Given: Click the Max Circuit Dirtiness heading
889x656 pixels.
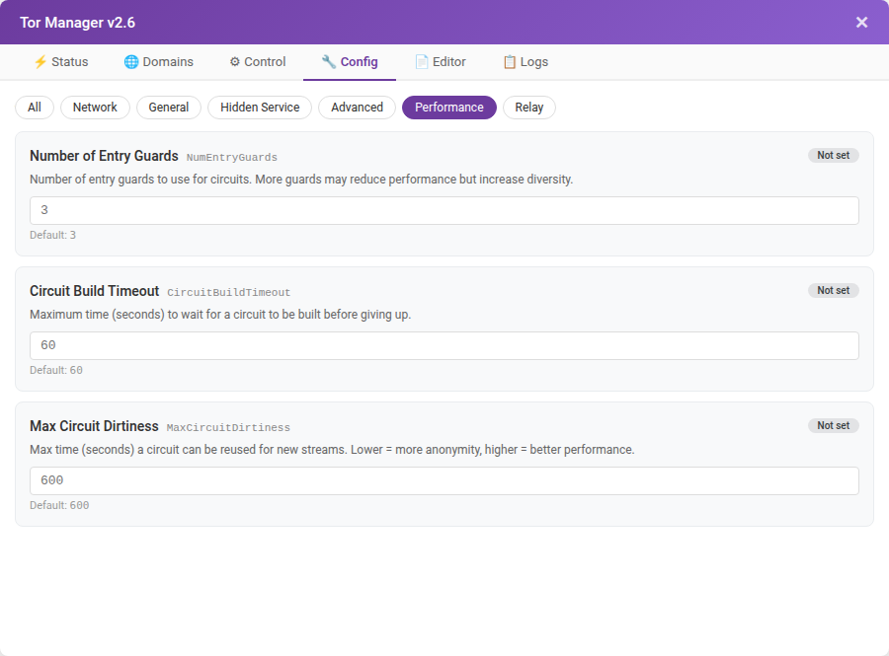Looking at the screenshot, I should [x=94, y=426].
